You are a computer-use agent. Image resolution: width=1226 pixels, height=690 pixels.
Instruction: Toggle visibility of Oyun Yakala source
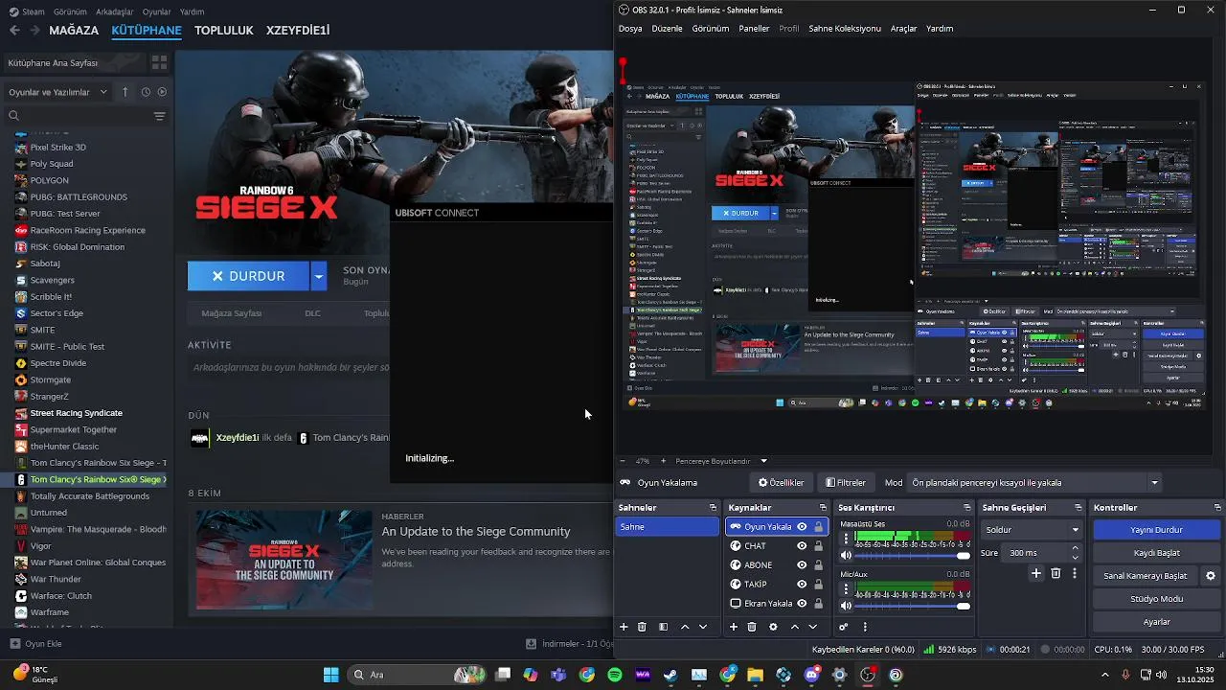(x=802, y=527)
